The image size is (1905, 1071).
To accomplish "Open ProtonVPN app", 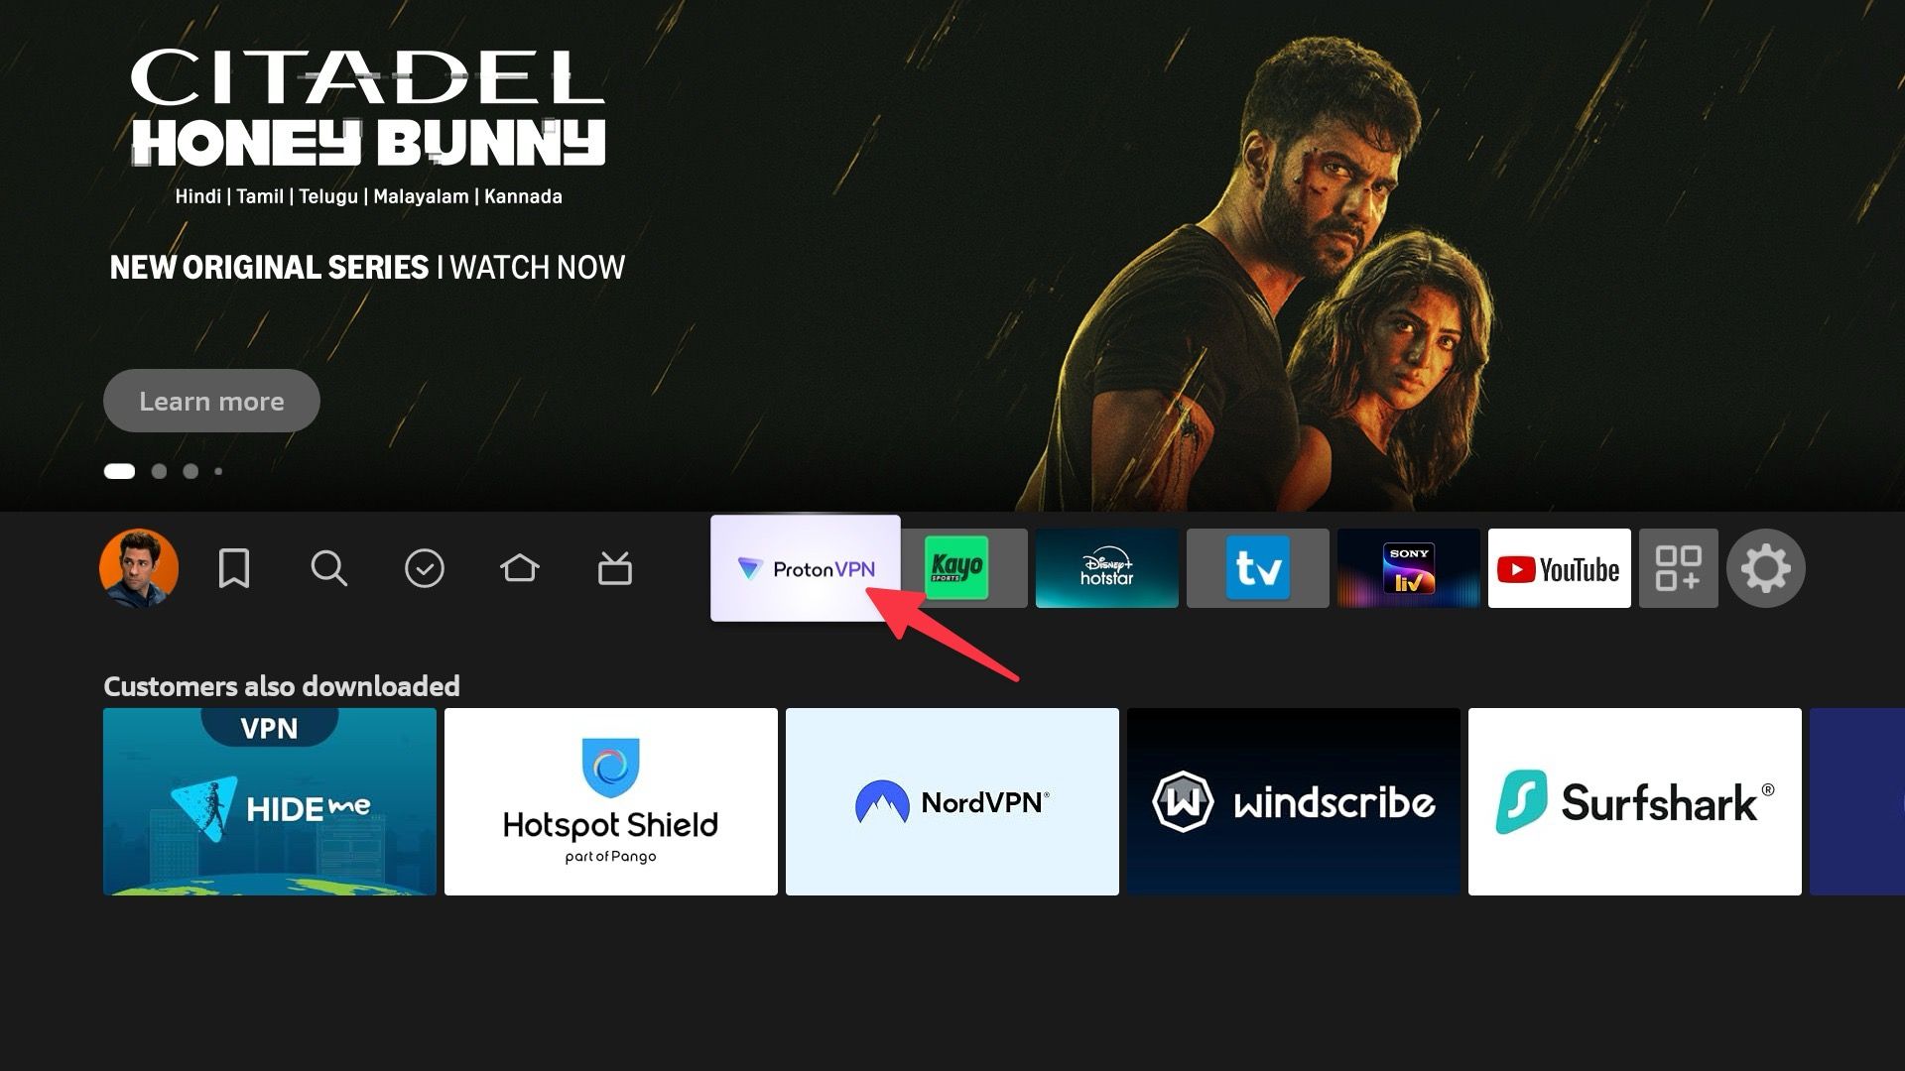I will pyautogui.click(x=806, y=567).
